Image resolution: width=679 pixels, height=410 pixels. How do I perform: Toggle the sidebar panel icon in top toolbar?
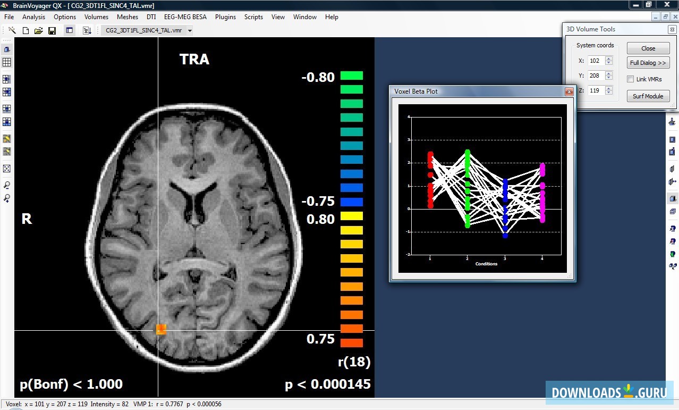(x=69, y=30)
